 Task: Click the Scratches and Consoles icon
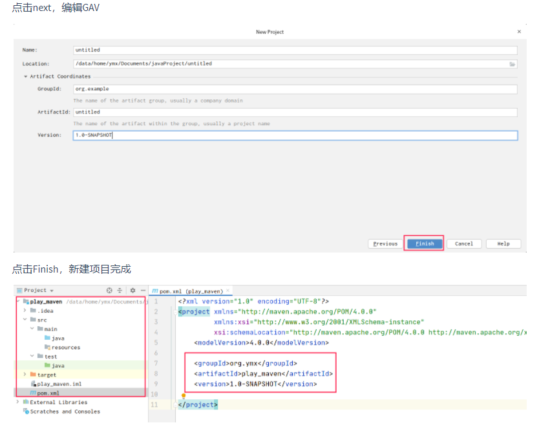(x=26, y=411)
